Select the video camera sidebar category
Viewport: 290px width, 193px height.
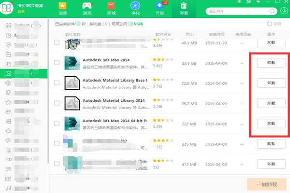[8, 160]
